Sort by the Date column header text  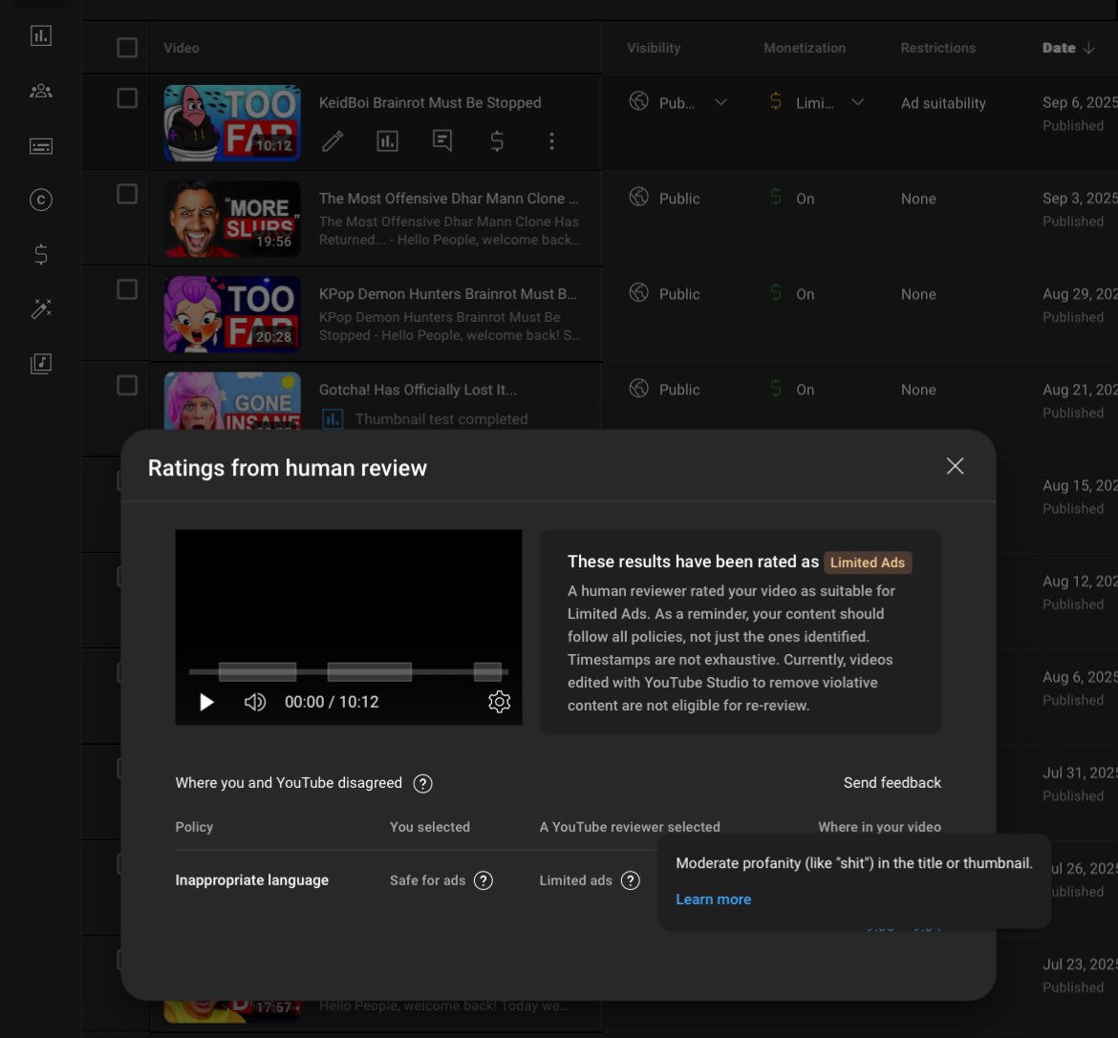[1059, 48]
